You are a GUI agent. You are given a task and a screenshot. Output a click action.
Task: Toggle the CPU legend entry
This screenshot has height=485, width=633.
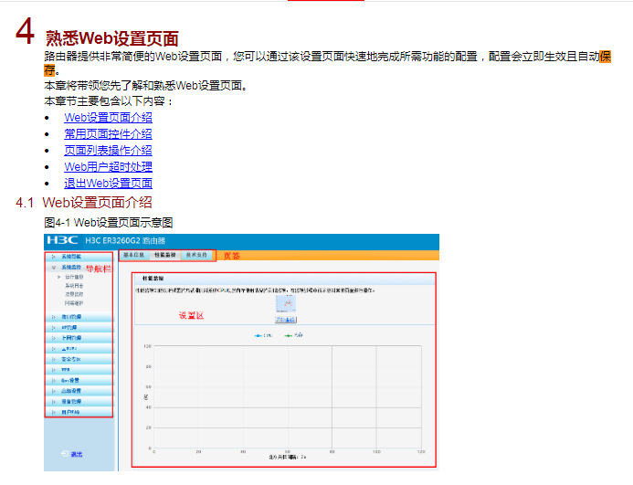[264, 335]
